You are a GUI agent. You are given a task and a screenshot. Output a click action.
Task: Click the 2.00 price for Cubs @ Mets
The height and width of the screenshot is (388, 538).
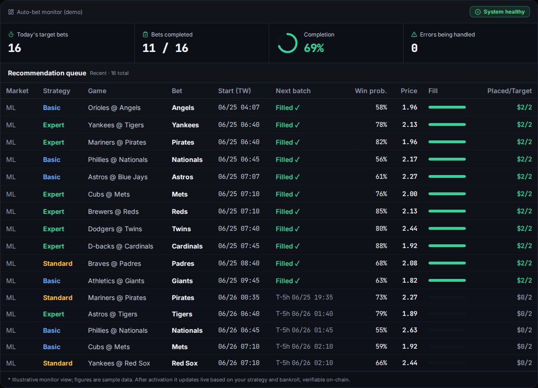(x=410, y=194)
